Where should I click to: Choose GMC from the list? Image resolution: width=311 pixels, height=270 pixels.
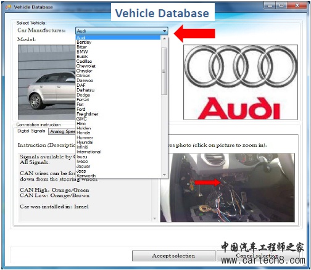[x=118, y=119]
